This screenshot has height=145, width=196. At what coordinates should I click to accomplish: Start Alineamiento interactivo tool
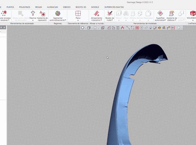coord(96,16)
